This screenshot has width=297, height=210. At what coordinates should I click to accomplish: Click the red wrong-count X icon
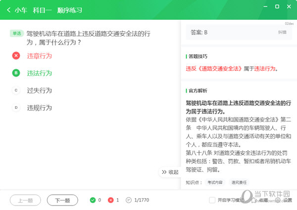pos(110,200)
